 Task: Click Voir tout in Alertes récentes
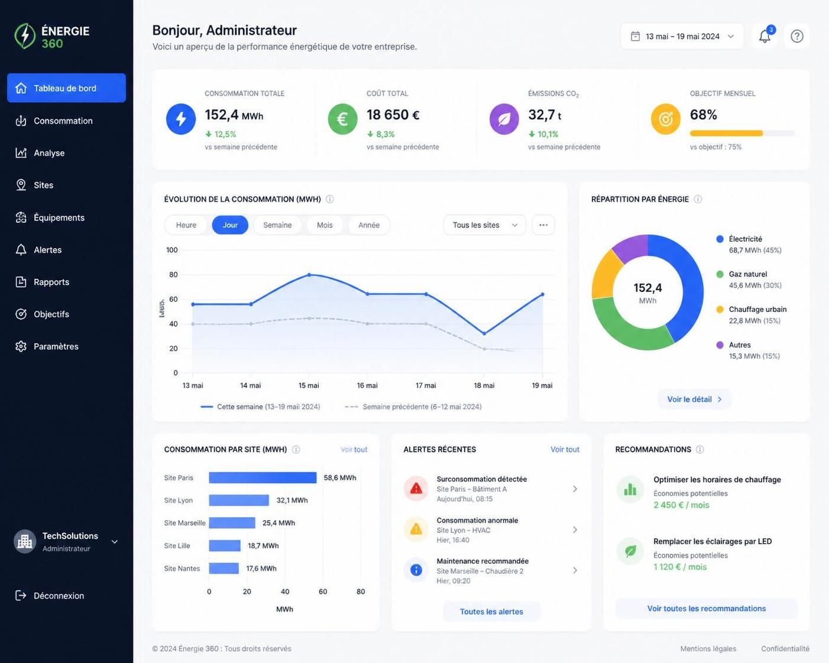click(x=565, y=450)
